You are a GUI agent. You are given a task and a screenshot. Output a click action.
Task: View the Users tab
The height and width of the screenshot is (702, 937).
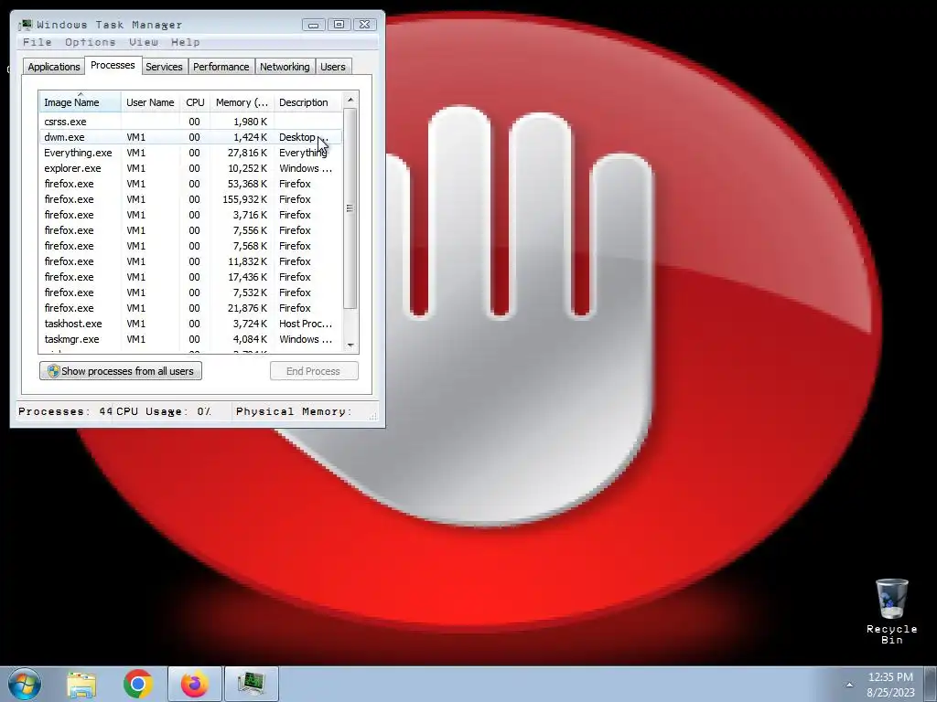pyautogui.click(x=333, y=67)
